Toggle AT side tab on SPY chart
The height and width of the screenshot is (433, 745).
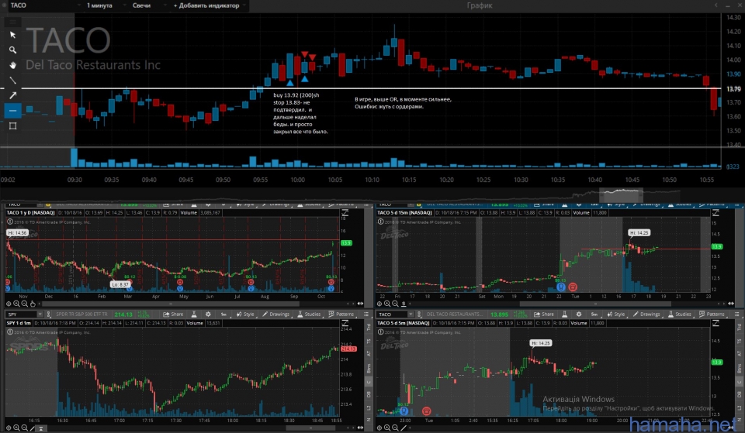click(369, 354)
